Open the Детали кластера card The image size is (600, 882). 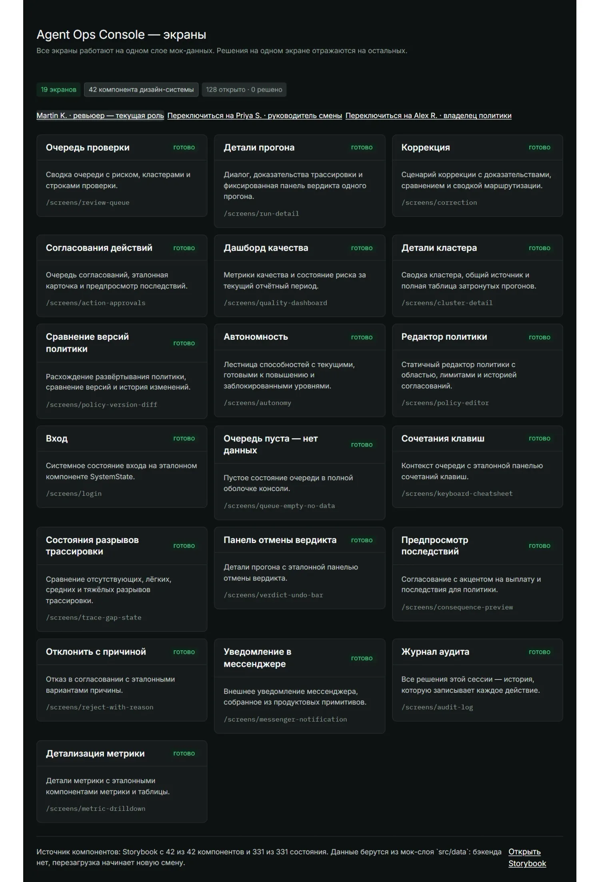tap(477, 276)
